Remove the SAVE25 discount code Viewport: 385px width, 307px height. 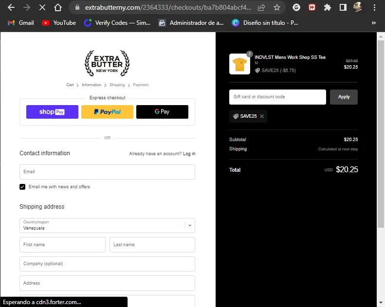262,116
